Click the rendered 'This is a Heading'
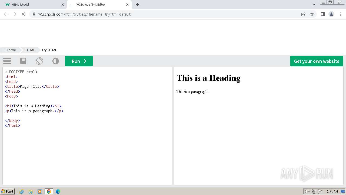The height and width of the screenshot is (195, 346). point(208,78)
